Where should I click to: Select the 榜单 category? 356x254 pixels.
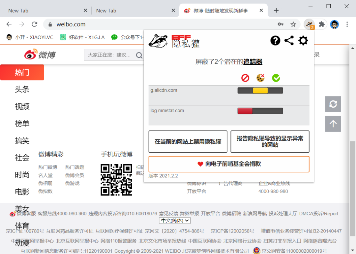(x=22, y=124)
